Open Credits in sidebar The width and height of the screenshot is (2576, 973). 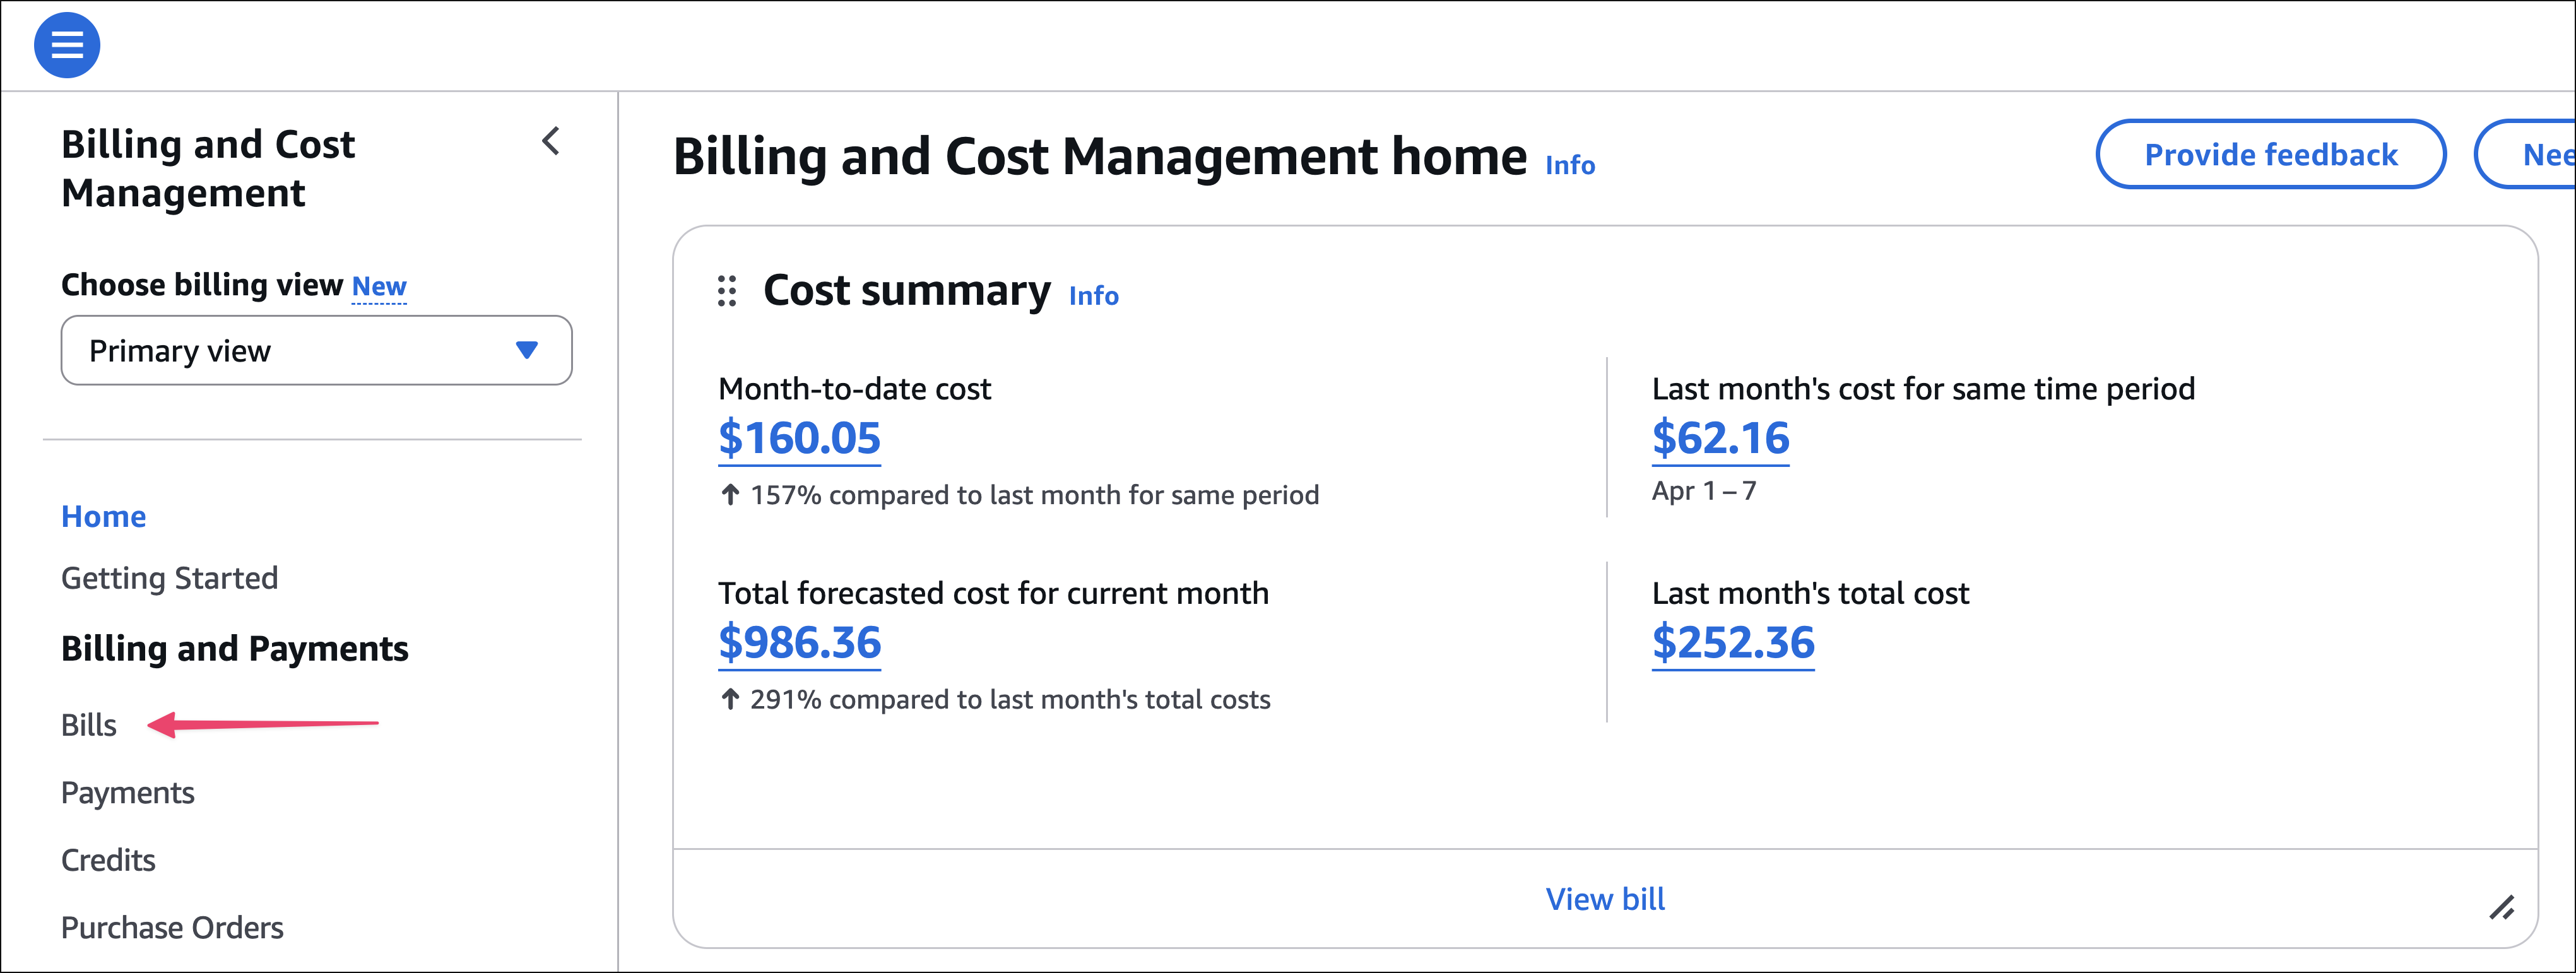(x=108, y=860)
